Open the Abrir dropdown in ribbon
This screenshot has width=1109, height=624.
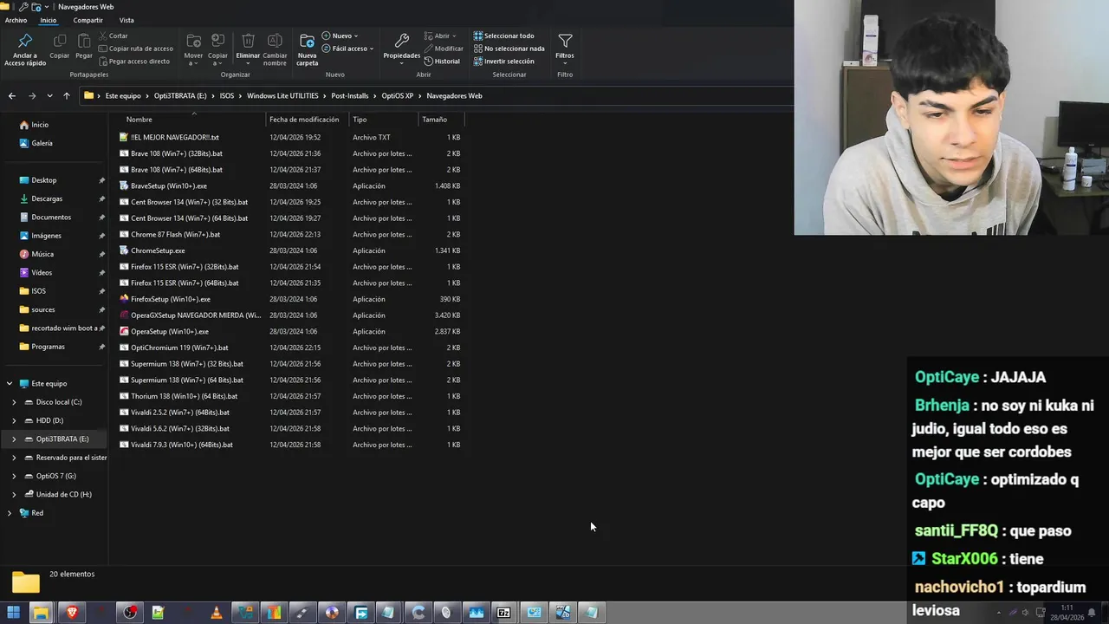[440, 36]
